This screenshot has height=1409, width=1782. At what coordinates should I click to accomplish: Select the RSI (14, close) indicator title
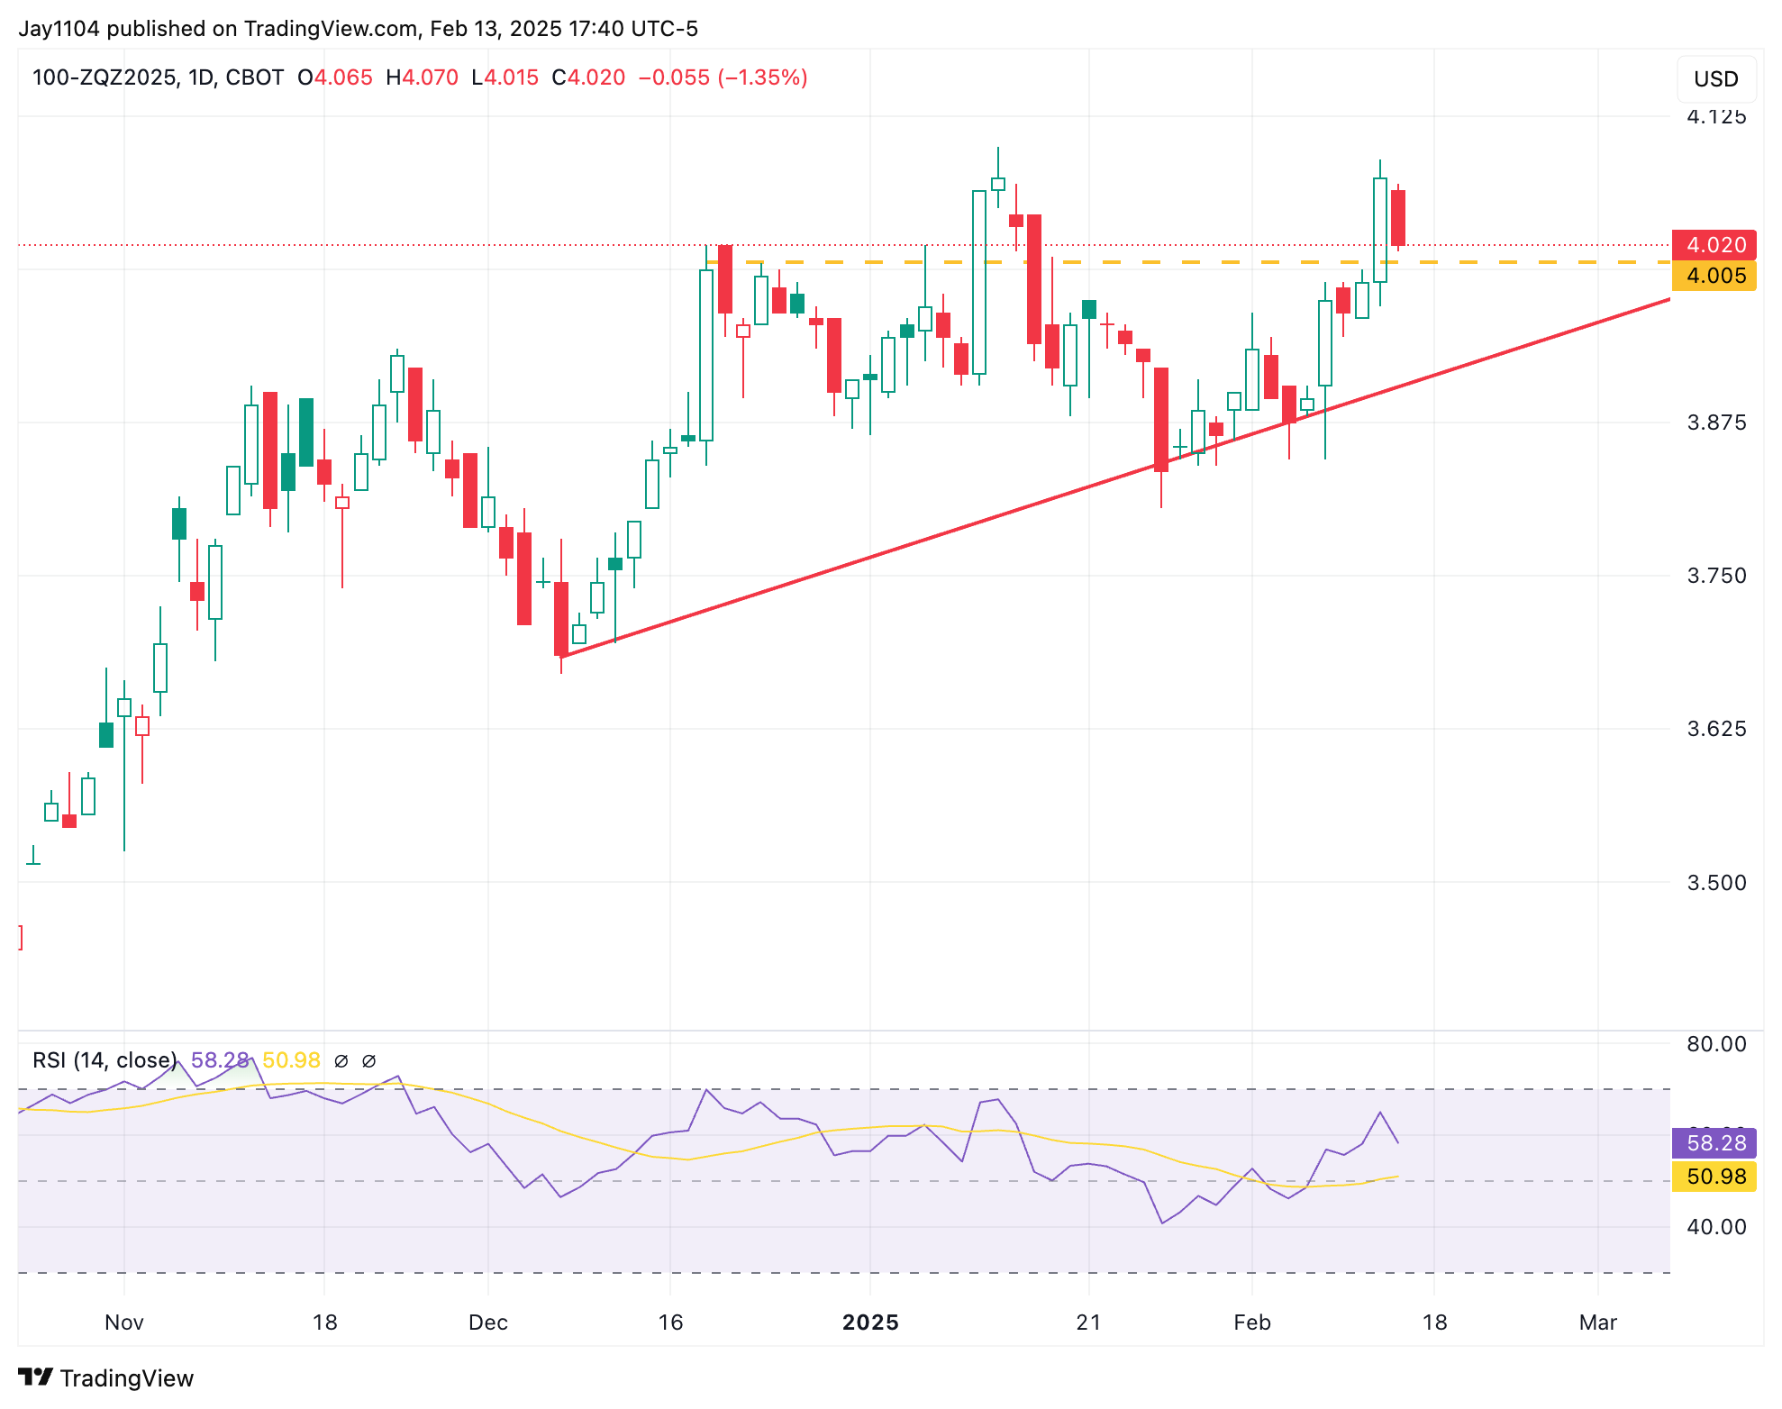click(x=105, y=1060)
